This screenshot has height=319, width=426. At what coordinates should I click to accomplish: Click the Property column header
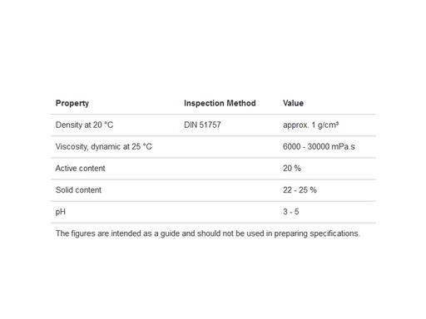coord(72,103)
